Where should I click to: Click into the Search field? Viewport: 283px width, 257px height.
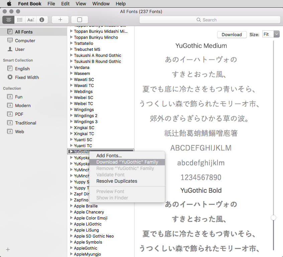tap(210, 20)
